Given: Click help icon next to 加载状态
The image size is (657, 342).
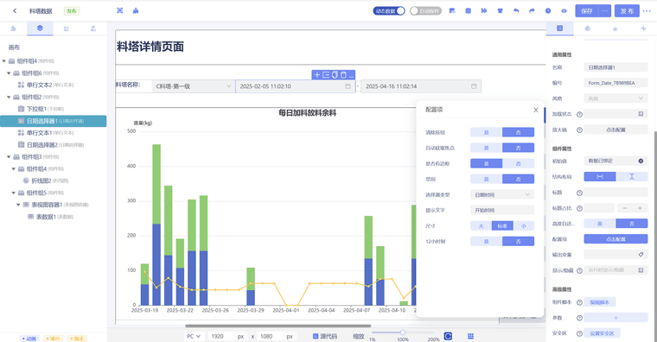Looking at the screenshot, I should (579, 114).
